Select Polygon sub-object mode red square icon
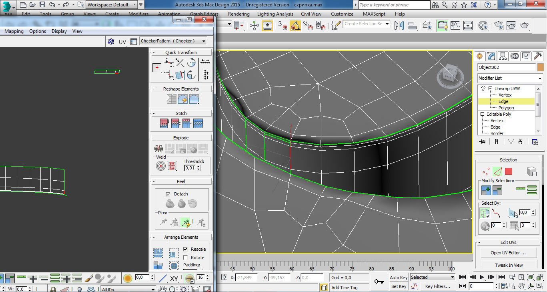Image resolution: width=547 pixels, height=292 pixels. point(509,171)
